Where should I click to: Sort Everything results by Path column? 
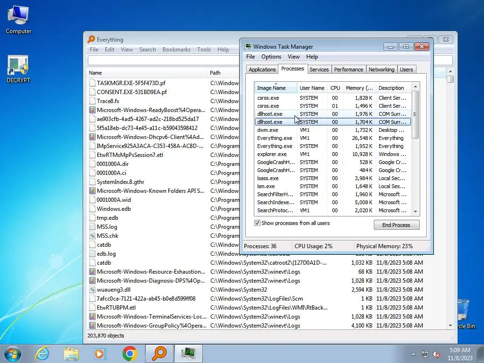coord(224,73)
